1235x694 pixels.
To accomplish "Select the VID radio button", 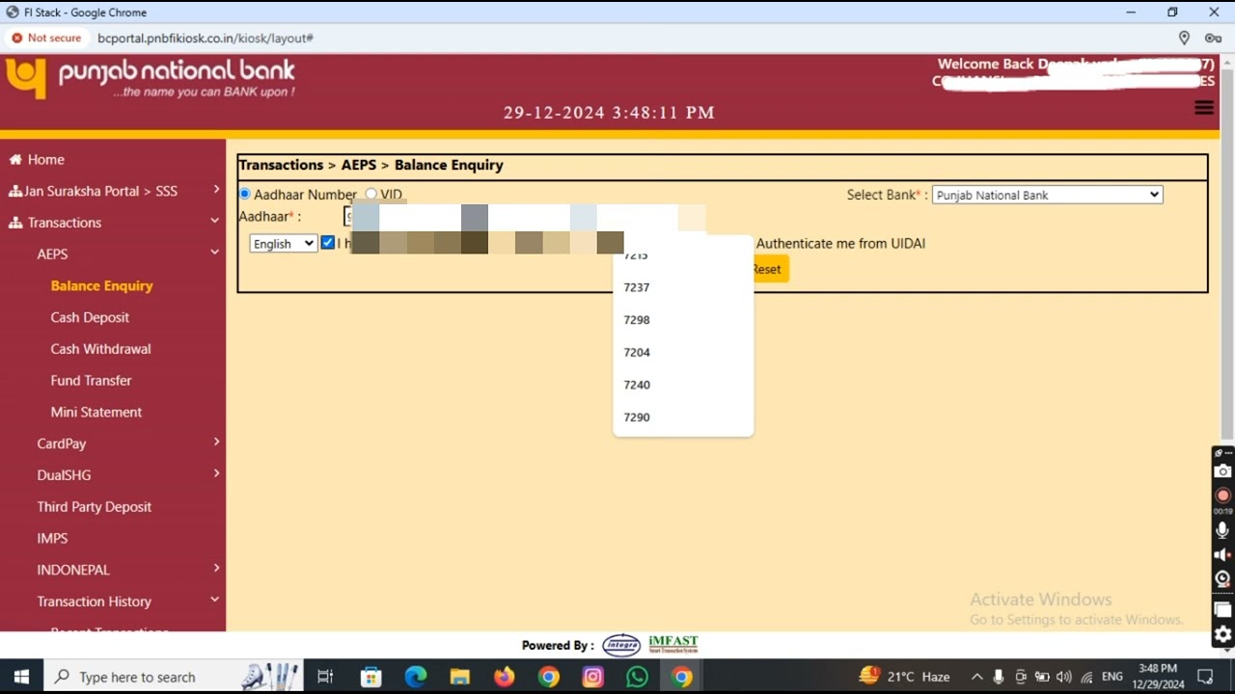I will click(x=370, y=194).
